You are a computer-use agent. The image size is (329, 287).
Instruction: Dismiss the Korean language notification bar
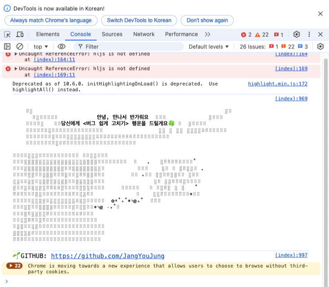(x=320, y=14)
